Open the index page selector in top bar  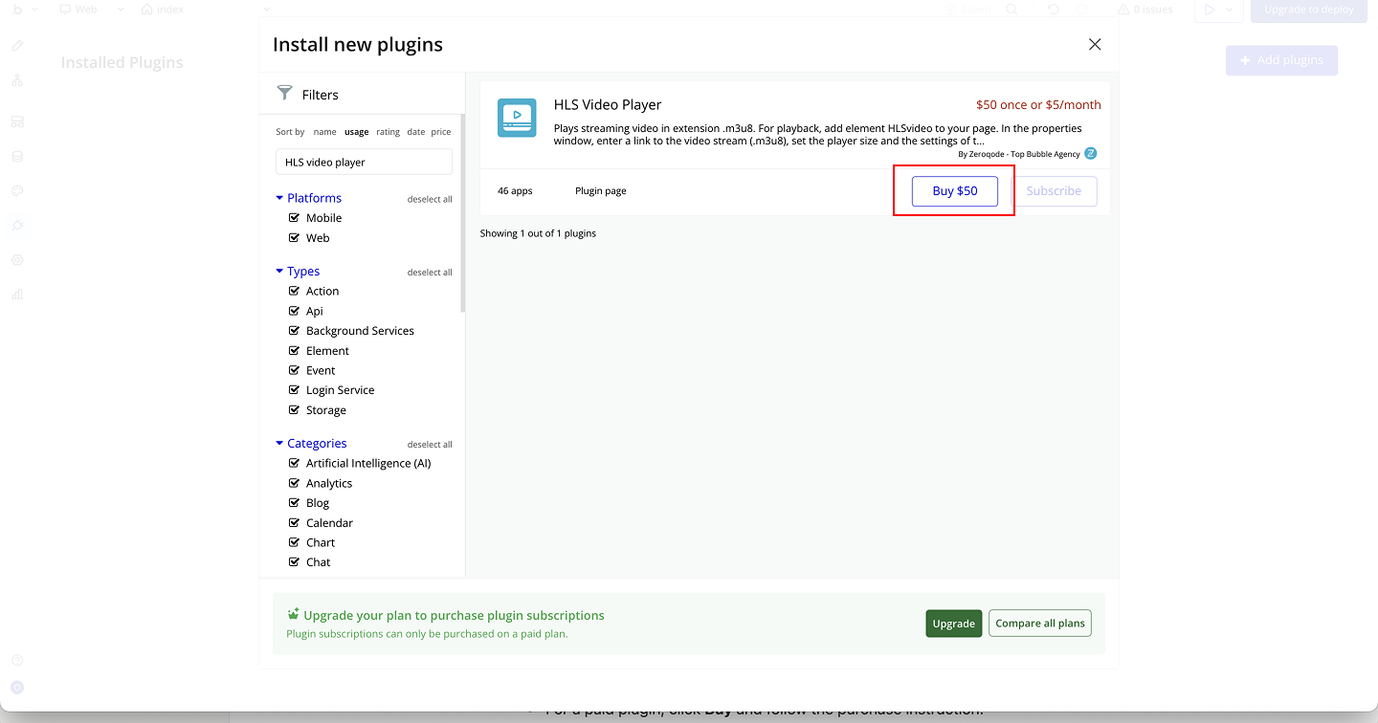click(205, 10)
